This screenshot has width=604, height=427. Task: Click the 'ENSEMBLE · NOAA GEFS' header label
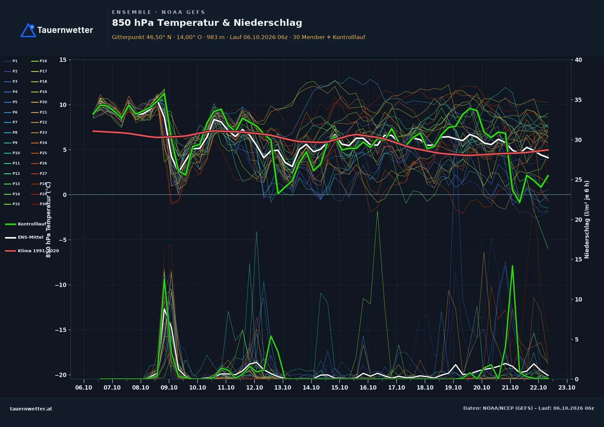tap(158, 12)
